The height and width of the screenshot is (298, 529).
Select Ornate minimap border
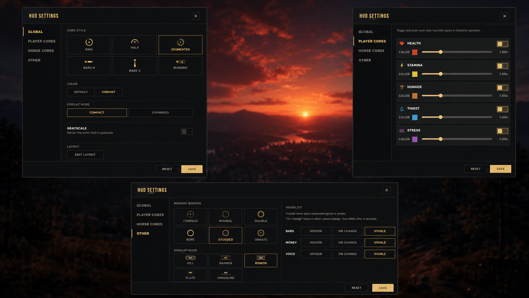coord(261,235)
